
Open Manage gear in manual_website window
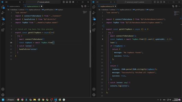tap(3, 95)
